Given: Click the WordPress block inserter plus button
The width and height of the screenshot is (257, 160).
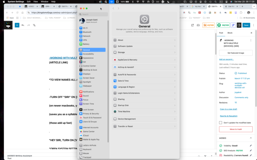Looking at the screenshot, I should (17, 25).
